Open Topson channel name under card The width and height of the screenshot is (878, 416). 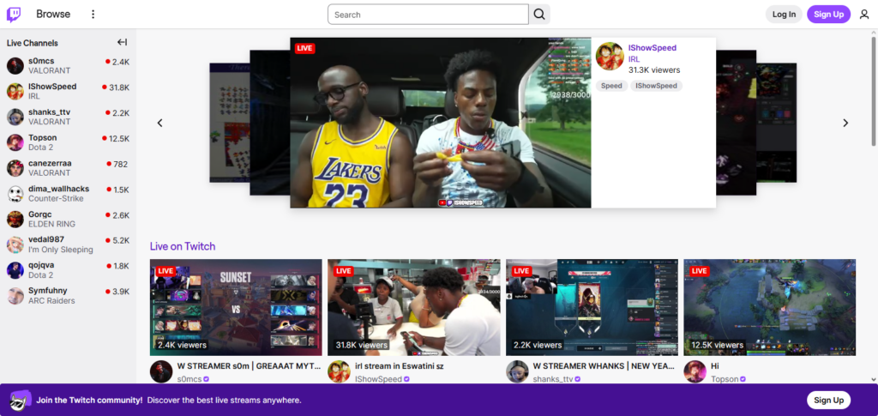point(724,379)
